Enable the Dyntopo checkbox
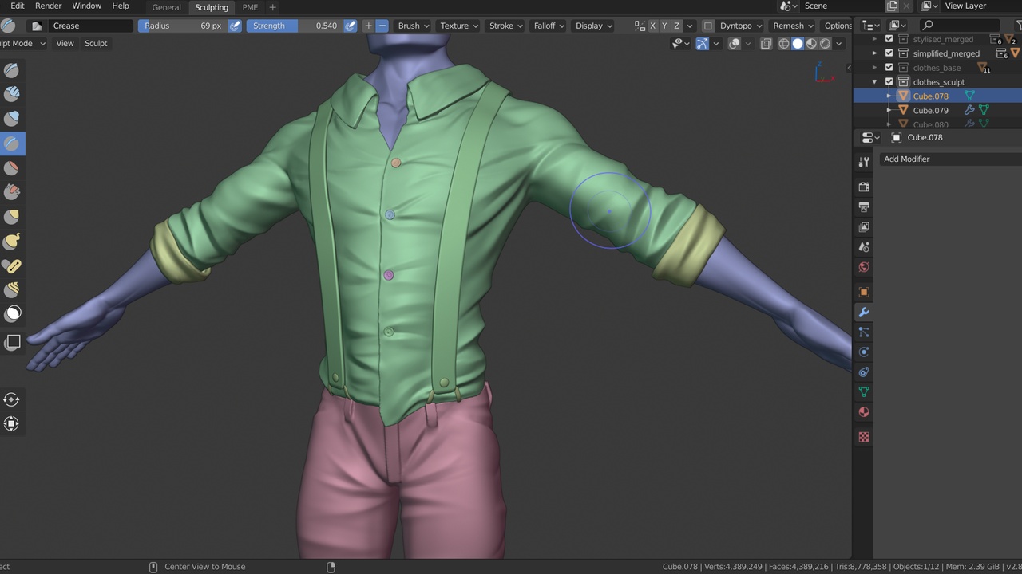 click(708, 26)
